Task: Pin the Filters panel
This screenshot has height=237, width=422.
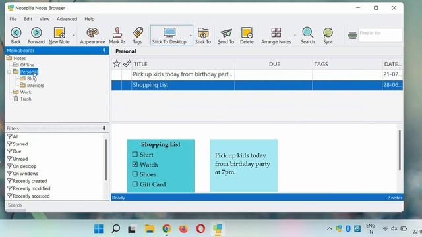Action: point(104,128)
